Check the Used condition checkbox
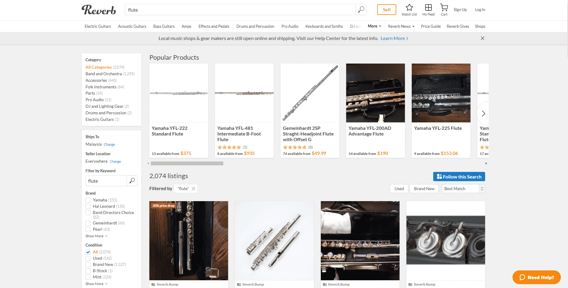The width and height of the screenshot is (568, 288). pos(88,258)
